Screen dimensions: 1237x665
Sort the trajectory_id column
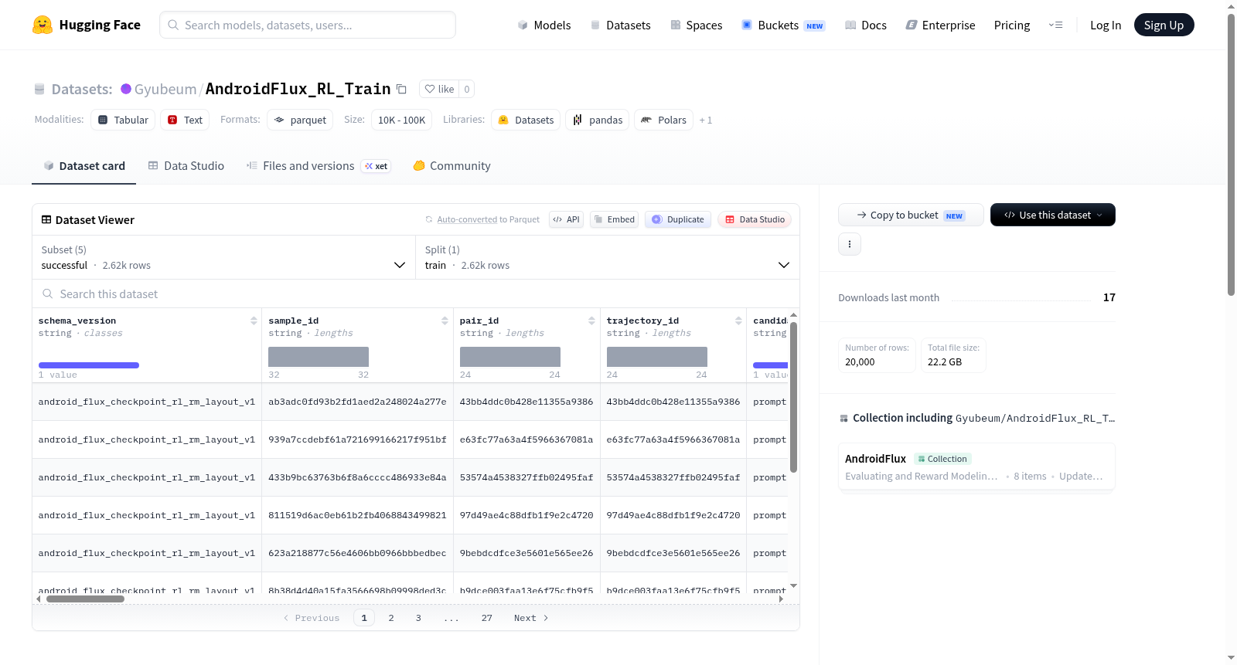738,321
